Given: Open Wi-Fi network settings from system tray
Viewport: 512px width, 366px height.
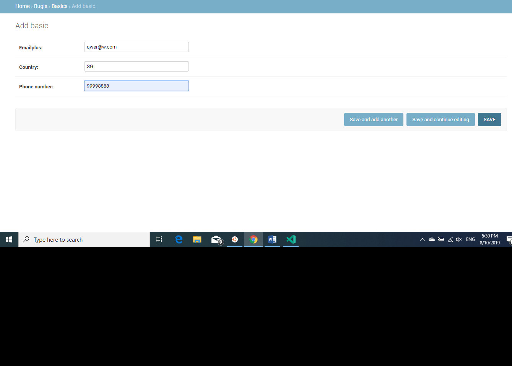Looking at the screenshot, I should pyautogui.click(x=450, y=239).
